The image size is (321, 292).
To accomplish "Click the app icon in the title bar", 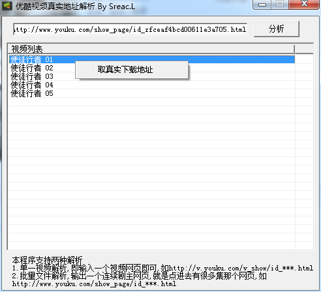I will pyautogui.click(x=7, y=6).
